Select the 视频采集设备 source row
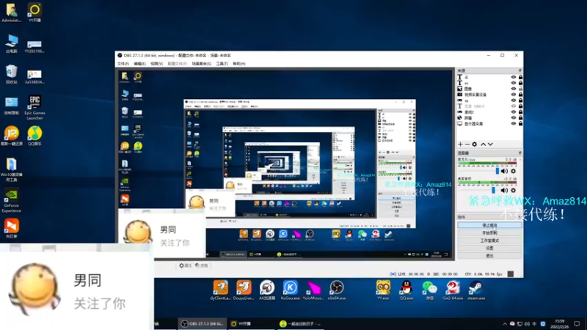 click(489, 95)
